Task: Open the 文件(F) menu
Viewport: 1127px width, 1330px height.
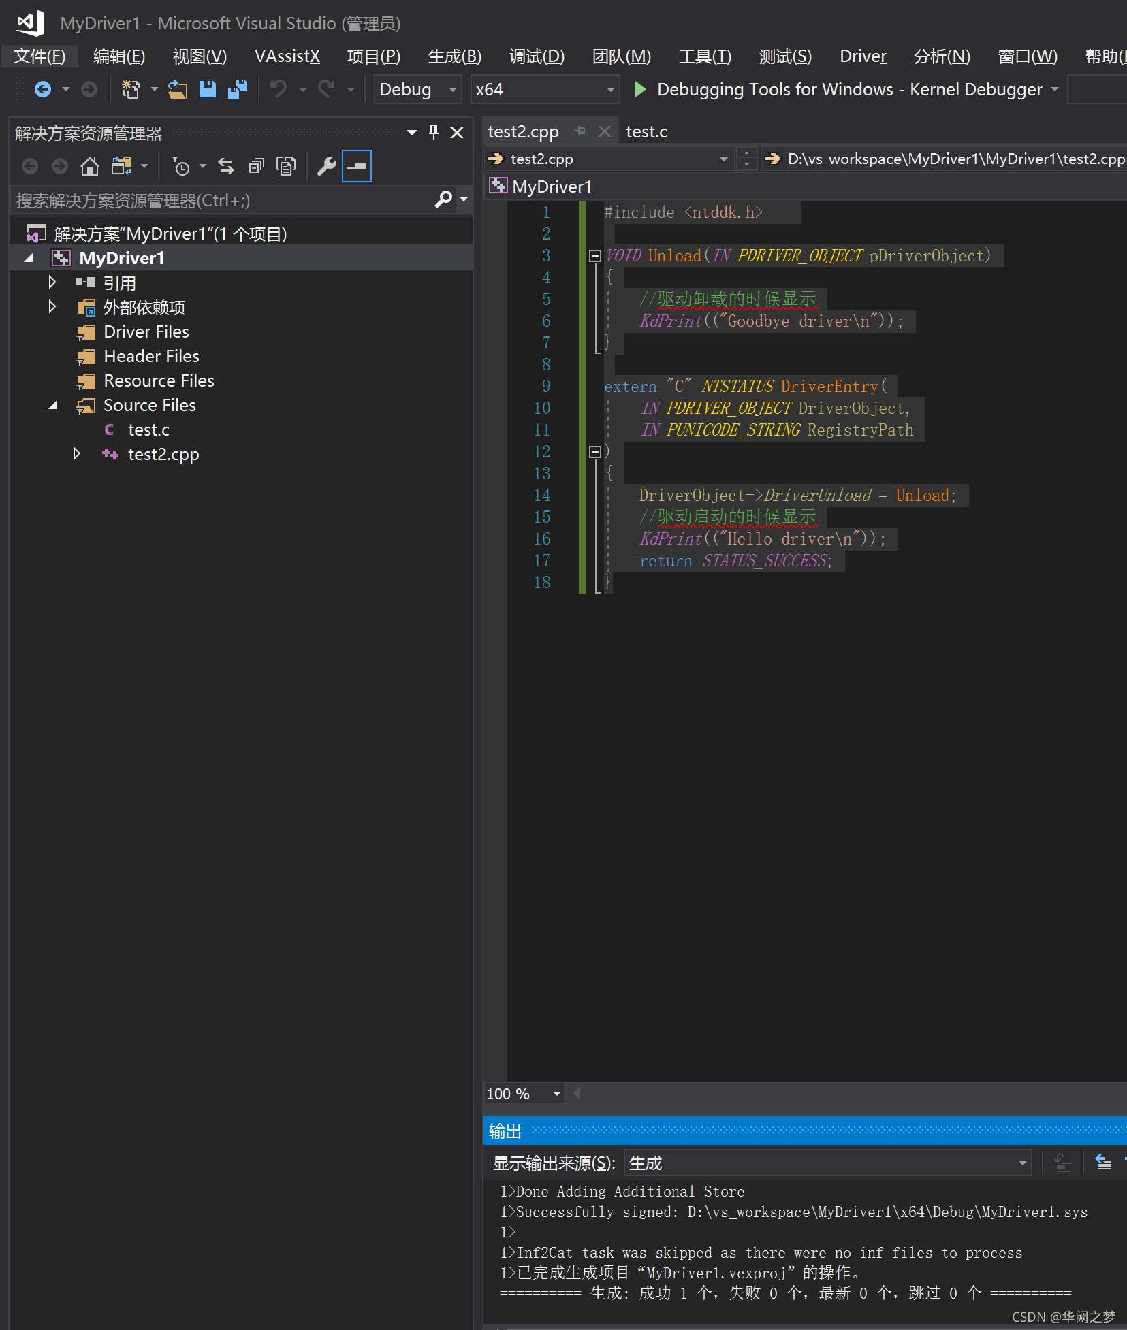Action: (x=39, y=56)
